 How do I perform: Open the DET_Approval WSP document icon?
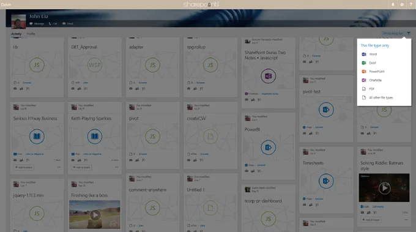coord(95,65)
